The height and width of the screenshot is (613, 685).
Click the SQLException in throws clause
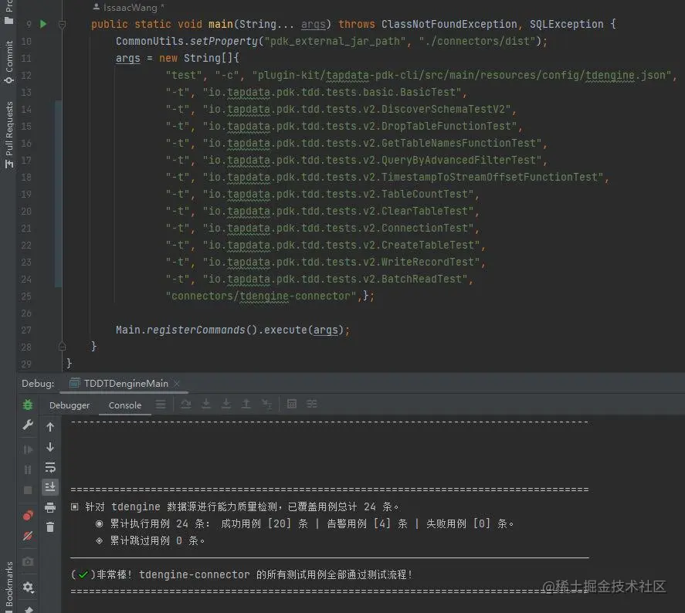click(567, 24)
